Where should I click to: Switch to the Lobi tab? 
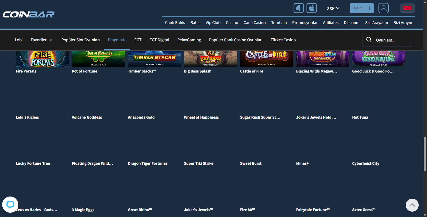[x=19, y=40]
